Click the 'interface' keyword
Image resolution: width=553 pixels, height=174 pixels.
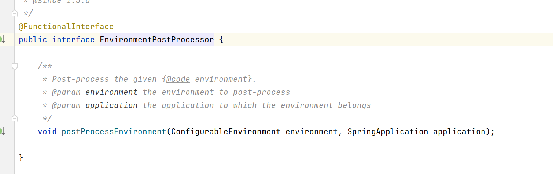click(73, 40)
